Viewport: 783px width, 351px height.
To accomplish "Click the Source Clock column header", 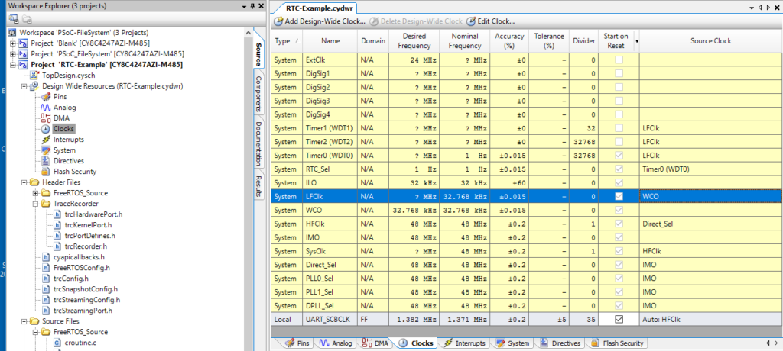I will pos(710,41).
